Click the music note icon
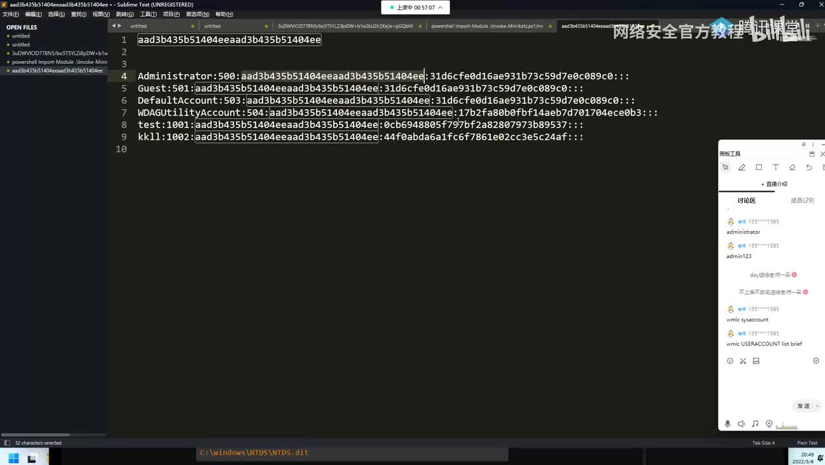825x465 pixels. tap(755, 424)
